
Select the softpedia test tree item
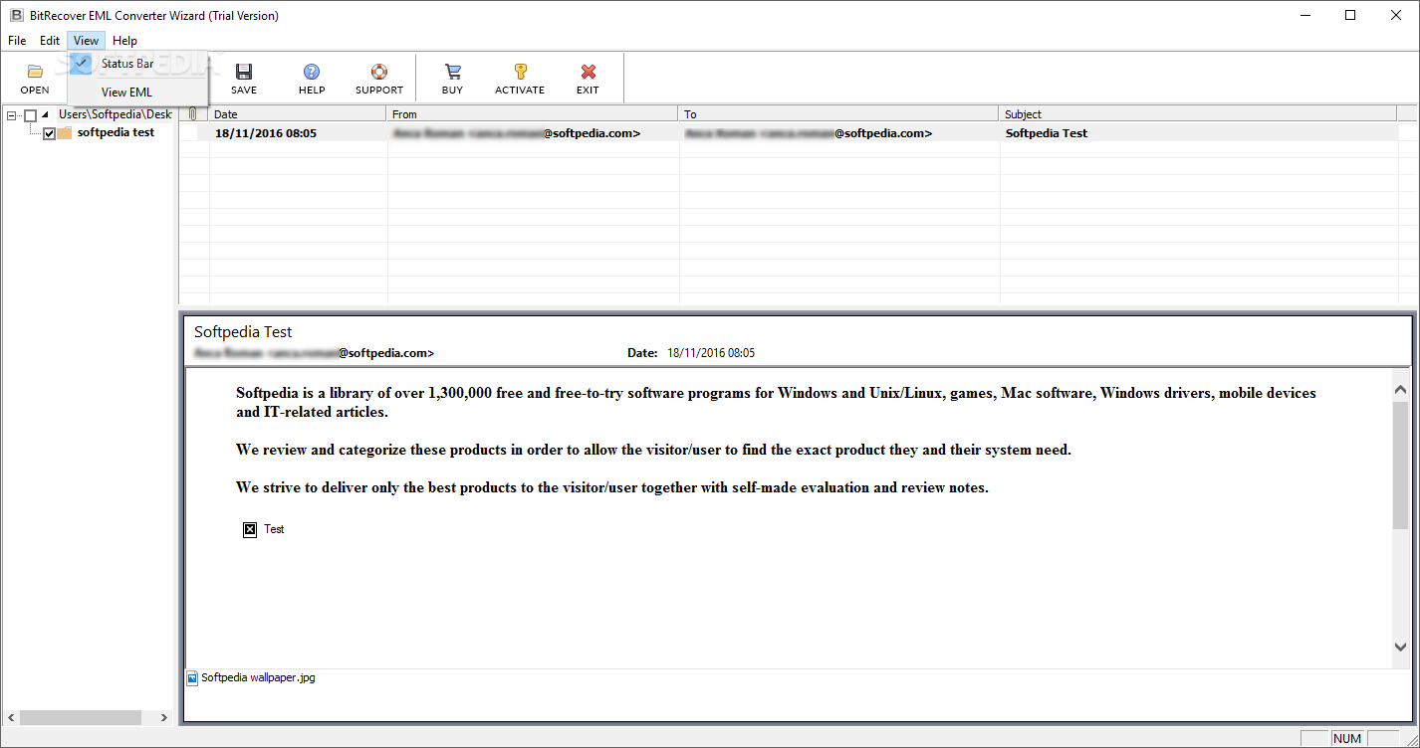tap(116, 132)
